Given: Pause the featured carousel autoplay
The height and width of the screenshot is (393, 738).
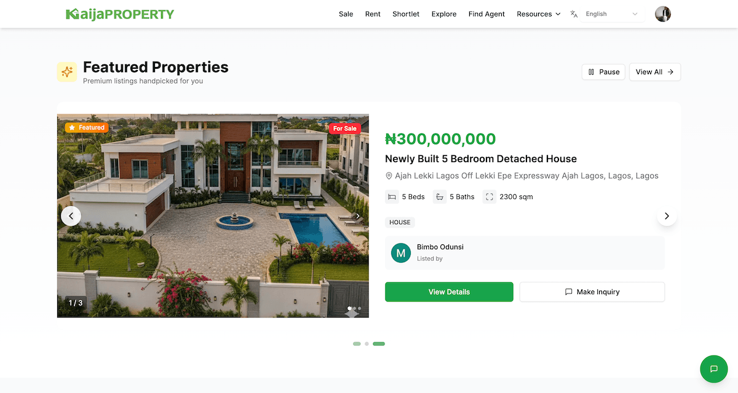Looking at the screenshot, I should point(603,72).
